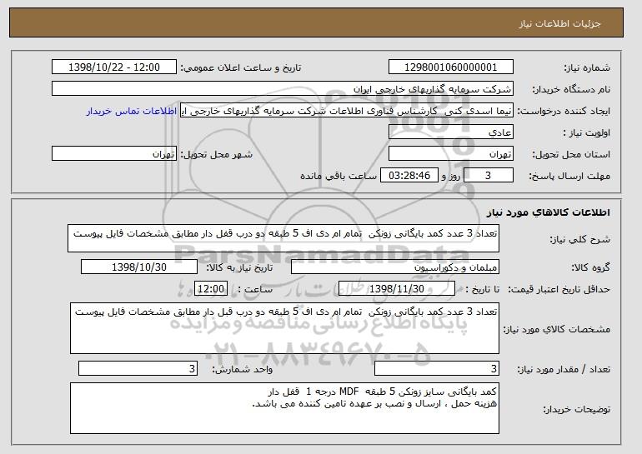Open the buyer contact info link 'اطلاعات تماس خریدار'

tap(132, 111)
